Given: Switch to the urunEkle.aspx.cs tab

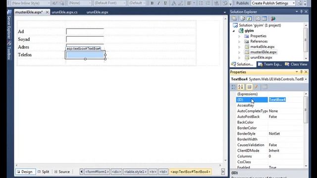Looking at the screenshot, I should tap(64, 12).
